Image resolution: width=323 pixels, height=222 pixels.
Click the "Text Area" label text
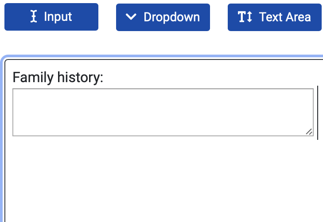coord(285,17)
